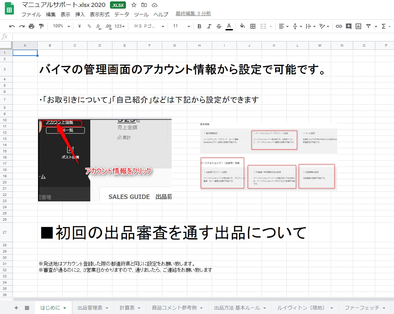
Task: Open the 表示形式 menu
Action: click(x=100, y=14)
